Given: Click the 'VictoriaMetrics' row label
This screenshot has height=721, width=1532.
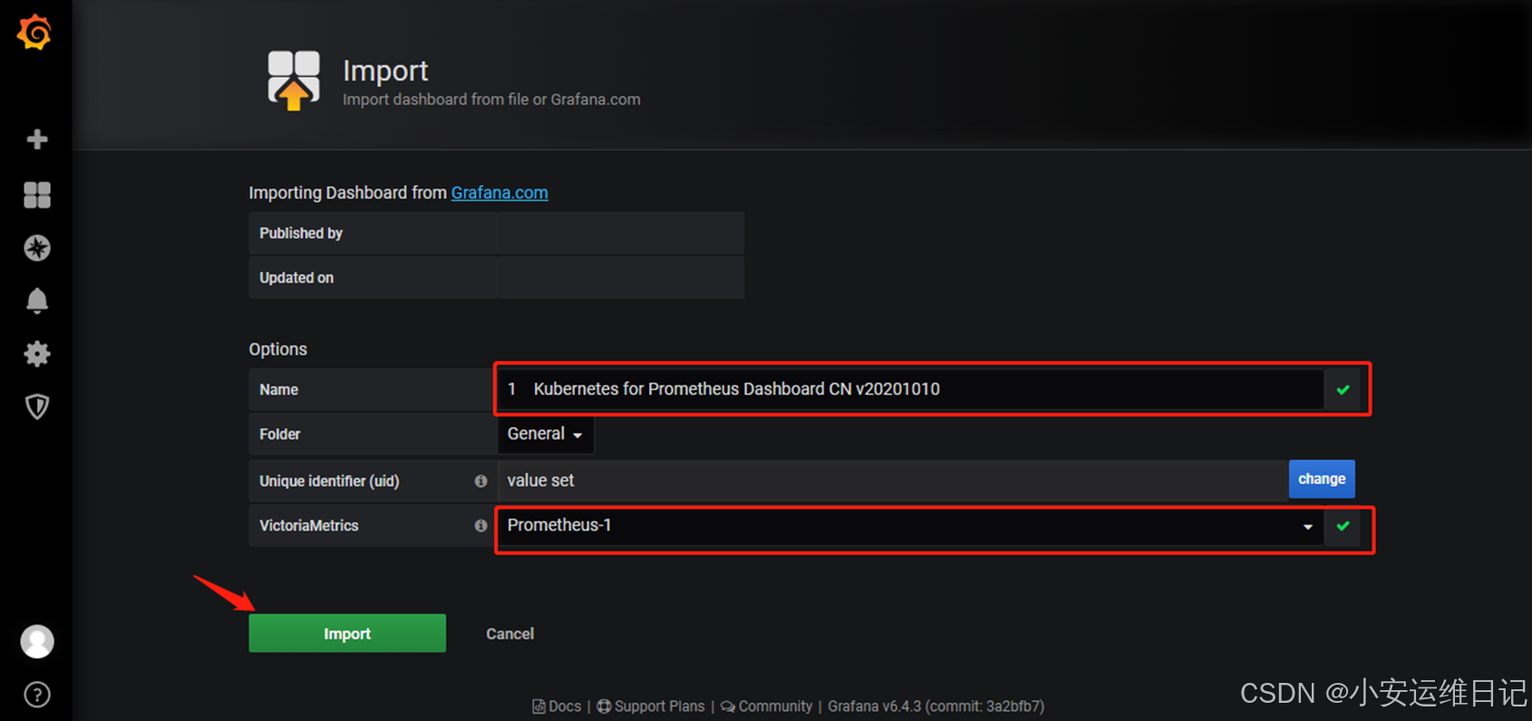Looking at the screenshot, I should click(309, 525).
